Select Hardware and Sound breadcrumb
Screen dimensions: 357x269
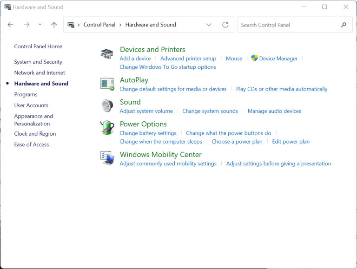[x=151, y=25]
